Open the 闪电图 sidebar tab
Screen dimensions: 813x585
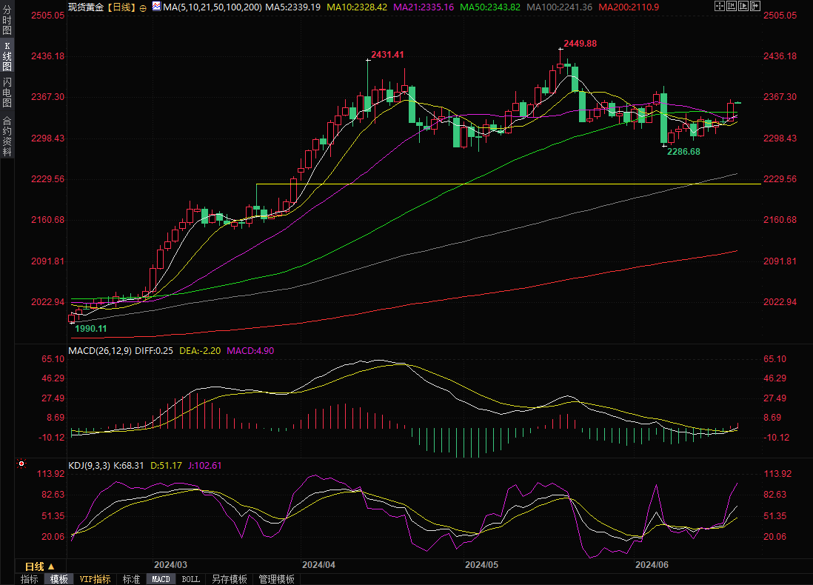point(7,93)
